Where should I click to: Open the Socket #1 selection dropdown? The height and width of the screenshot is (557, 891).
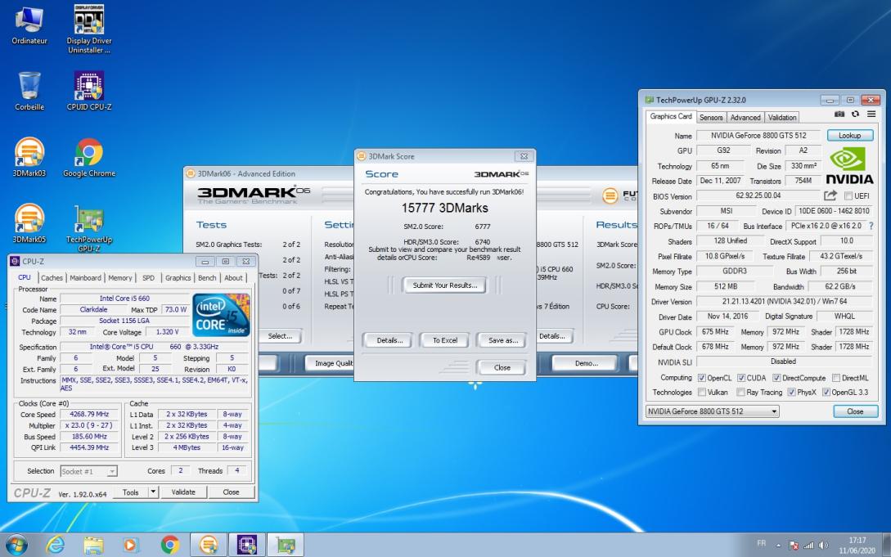tap(88, 471)
